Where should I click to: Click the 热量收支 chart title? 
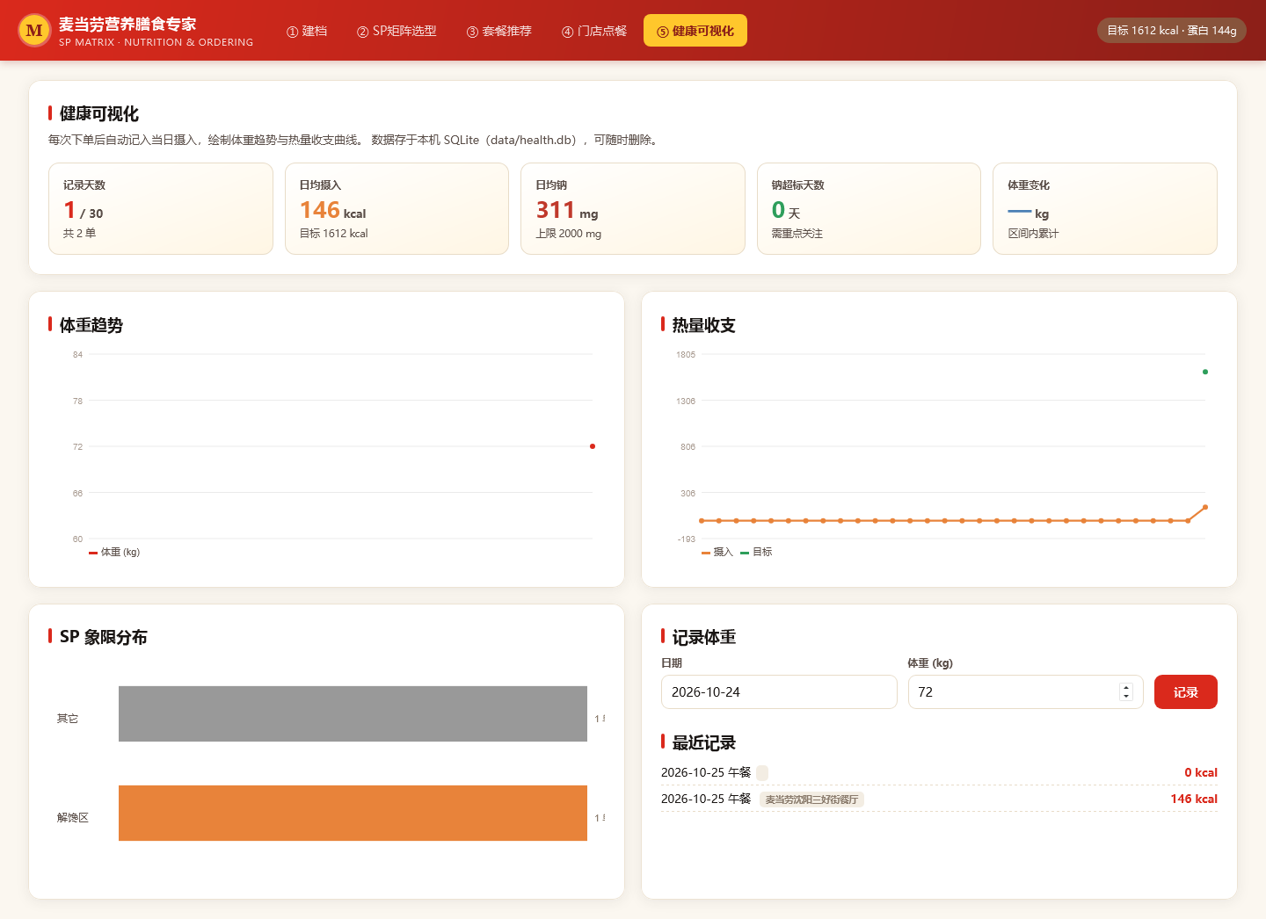704,325
